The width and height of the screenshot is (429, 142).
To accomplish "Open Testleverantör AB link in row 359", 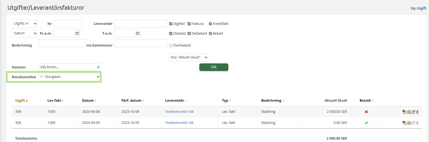I will pyautogui.click(x=179, y=112).
